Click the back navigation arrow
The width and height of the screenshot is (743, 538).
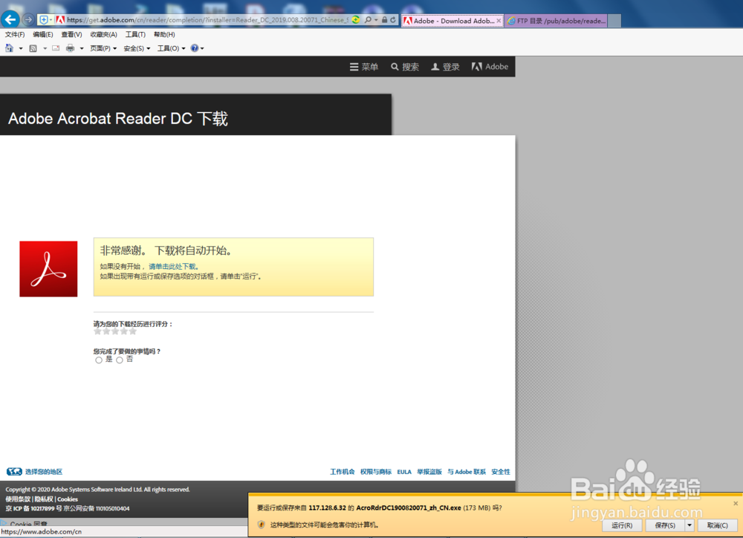coord(10,20)
